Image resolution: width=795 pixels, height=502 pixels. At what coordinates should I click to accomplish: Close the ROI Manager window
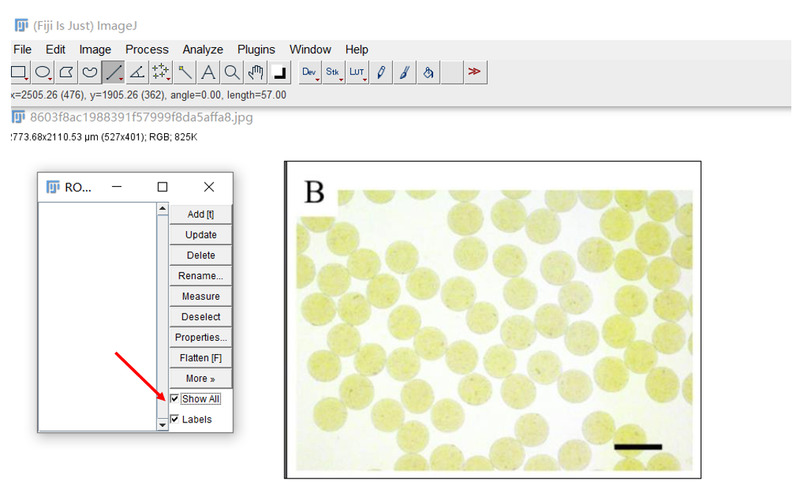coord(209,187)
